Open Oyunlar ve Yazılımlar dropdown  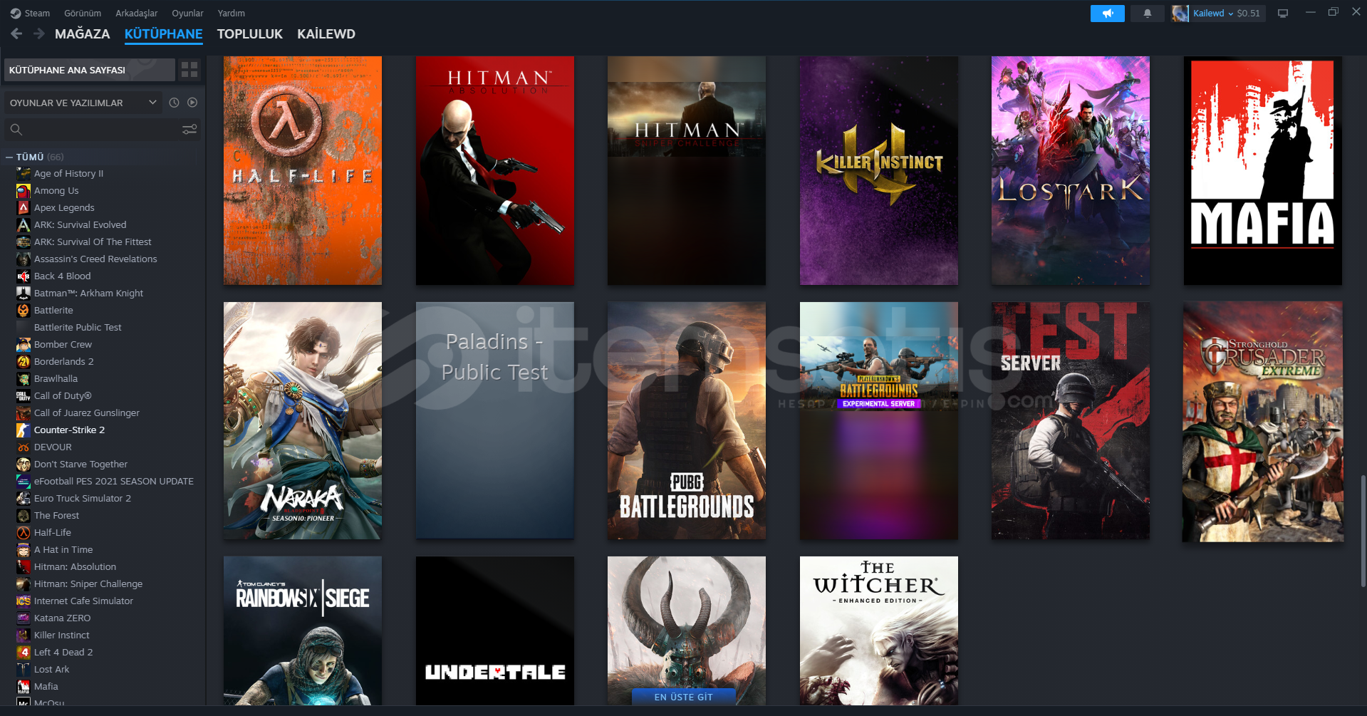click(83, 103)
